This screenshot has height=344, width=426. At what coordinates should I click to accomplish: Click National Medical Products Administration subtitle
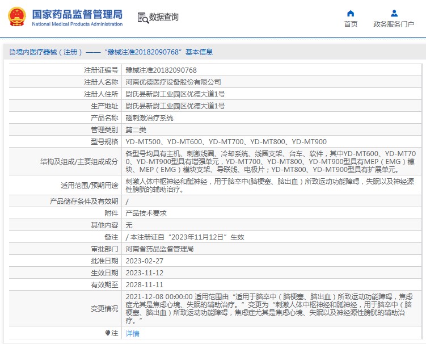point(77,24)
